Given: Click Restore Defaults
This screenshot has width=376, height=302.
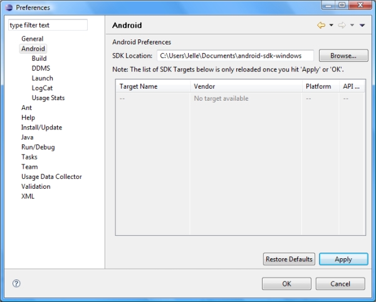Looking at the screenshot, I should (288, 259).
